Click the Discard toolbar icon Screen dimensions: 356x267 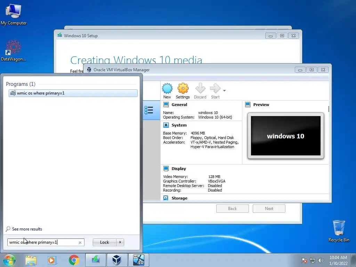click(x=200, y=88)
